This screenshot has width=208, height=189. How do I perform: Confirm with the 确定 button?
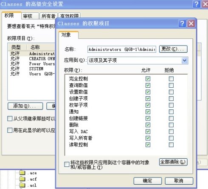pyautogui.click(x=148, y=181)
